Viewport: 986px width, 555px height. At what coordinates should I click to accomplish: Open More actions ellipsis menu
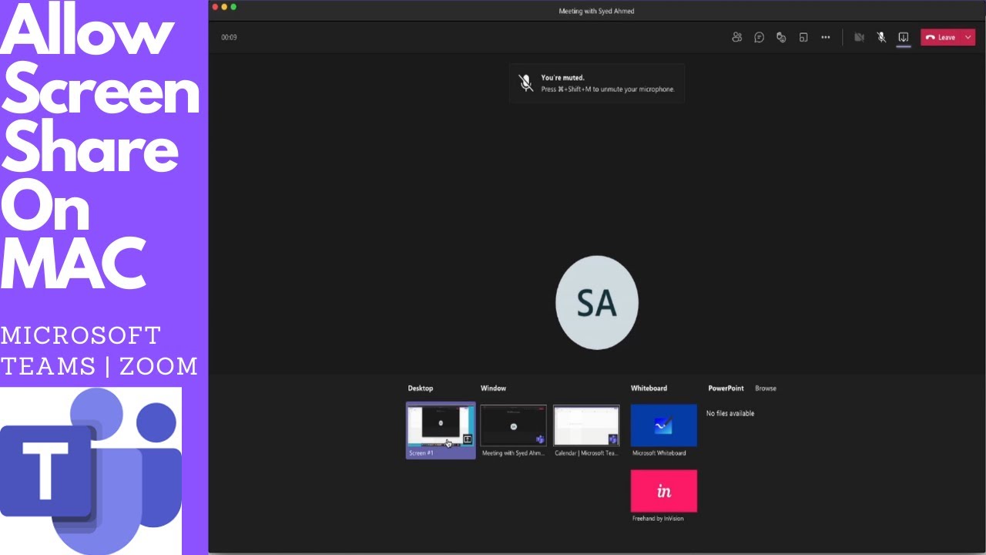(826, 37)
